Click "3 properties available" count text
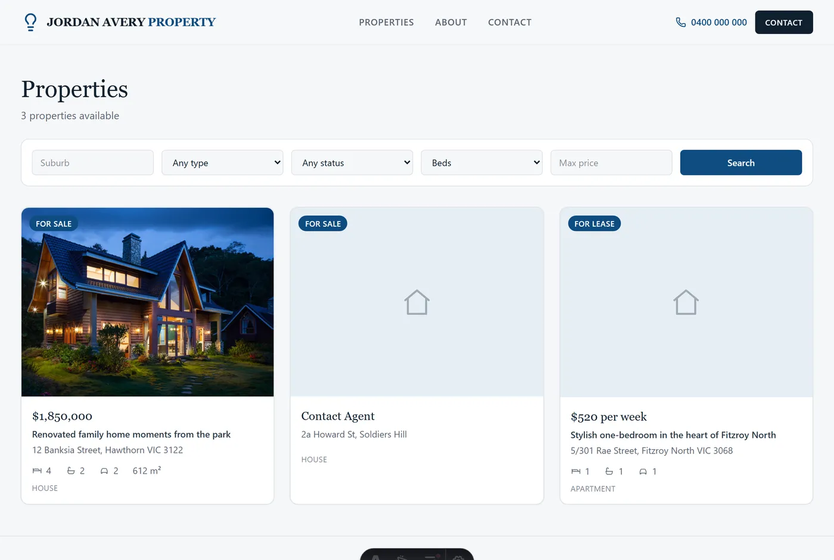834x560 pixels. (x=70, y=115)
